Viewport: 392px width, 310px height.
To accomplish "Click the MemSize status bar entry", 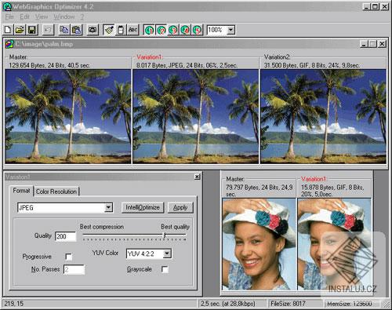I will point(350,304).
